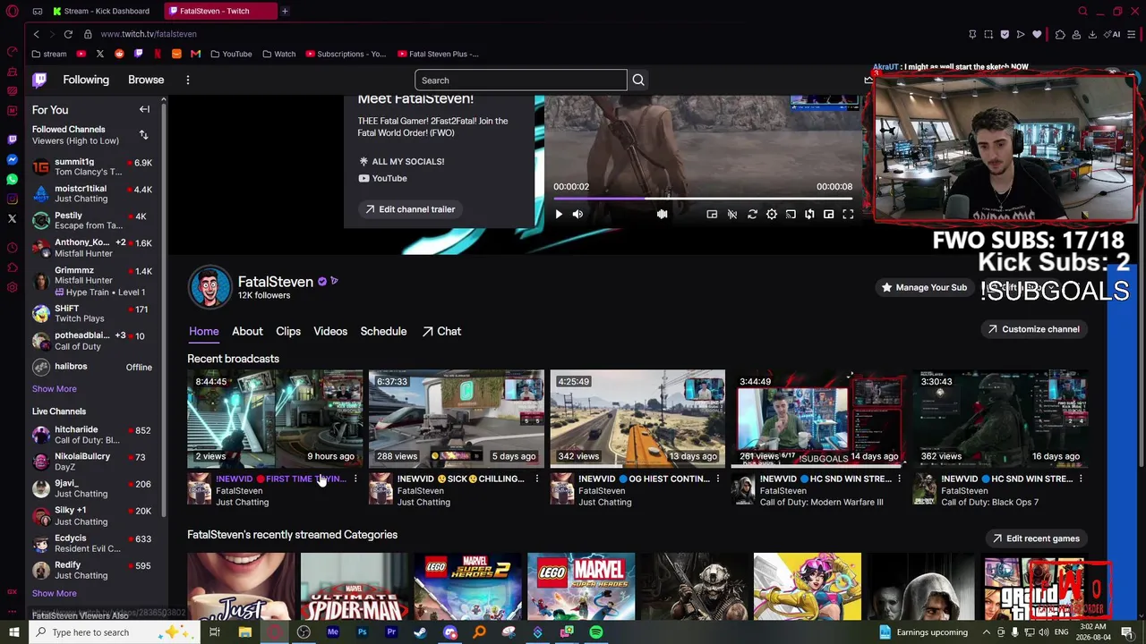Enter fullscreen on the trailer player
Image resolution: width=1146 pixels, height=644 pixels.
coord(848,214)
